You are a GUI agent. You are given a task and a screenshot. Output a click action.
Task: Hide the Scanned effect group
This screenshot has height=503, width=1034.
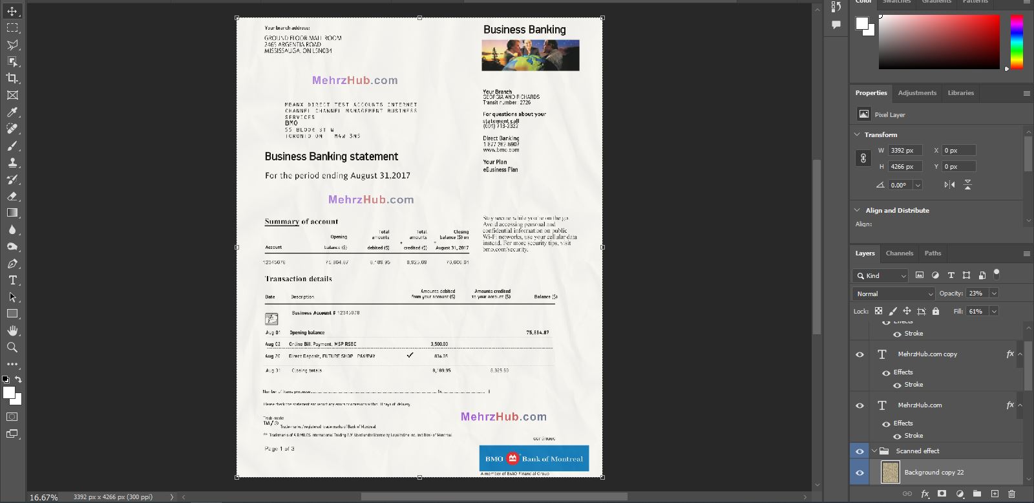(860, 451)
